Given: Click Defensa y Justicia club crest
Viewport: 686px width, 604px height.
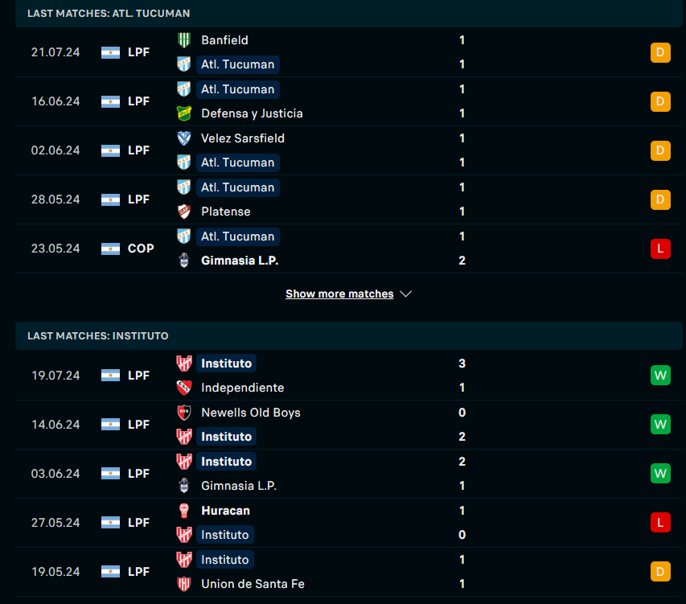Looking at the screenshot, I should [x=183, y=113].
